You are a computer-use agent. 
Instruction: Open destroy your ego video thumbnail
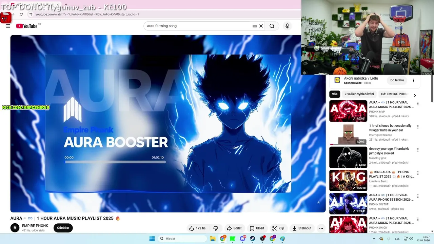[x=348, y=157]
